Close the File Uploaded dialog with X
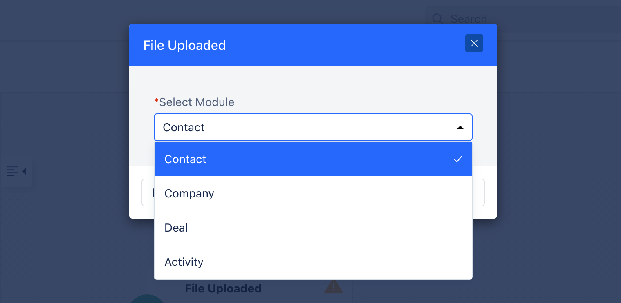621x303 pixels. pos(474,43)
